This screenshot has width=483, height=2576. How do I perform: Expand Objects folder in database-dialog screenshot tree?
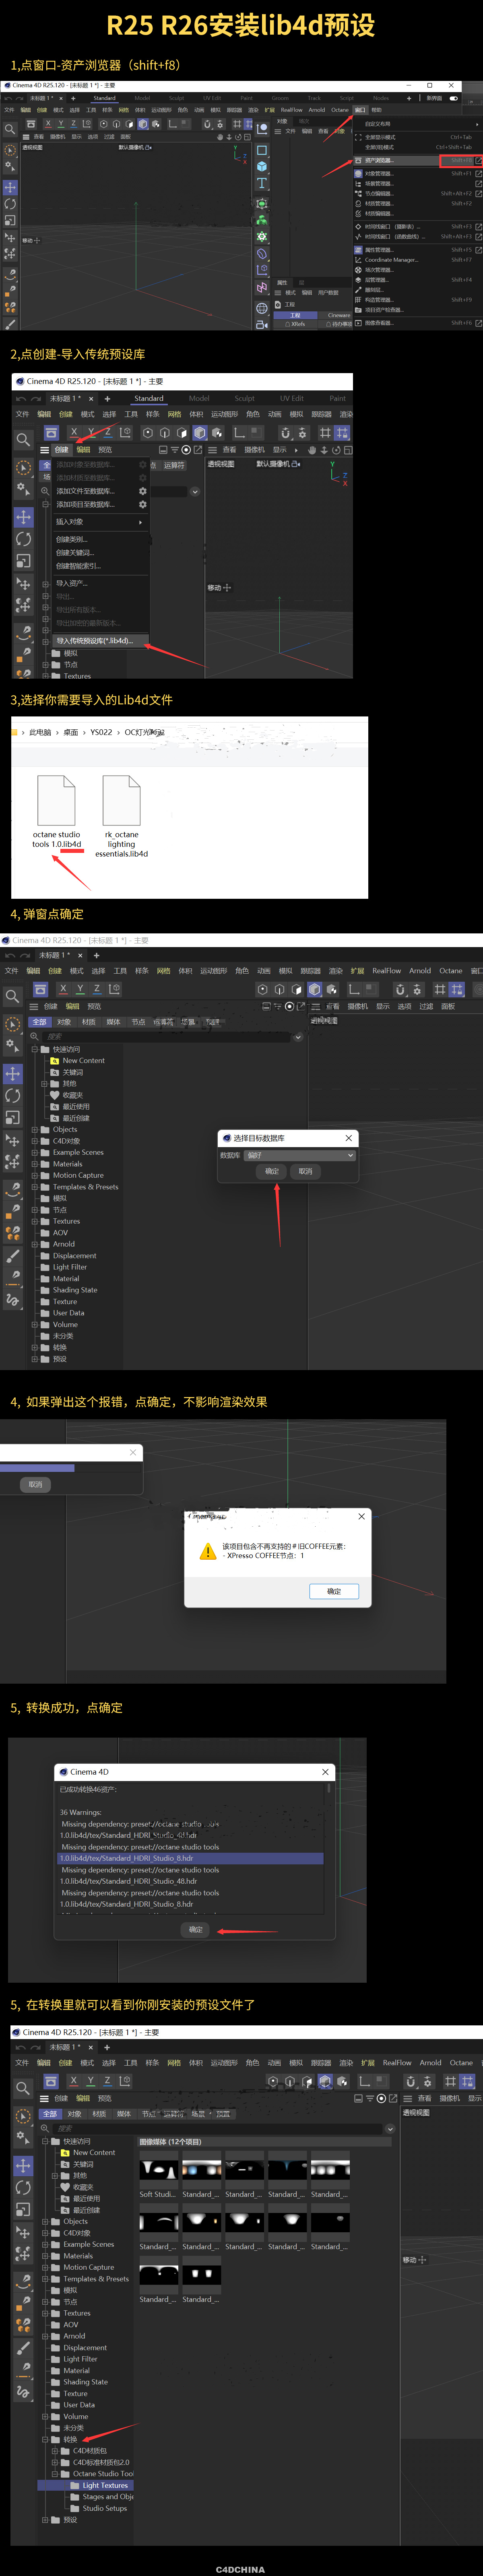coord(34,1130)
